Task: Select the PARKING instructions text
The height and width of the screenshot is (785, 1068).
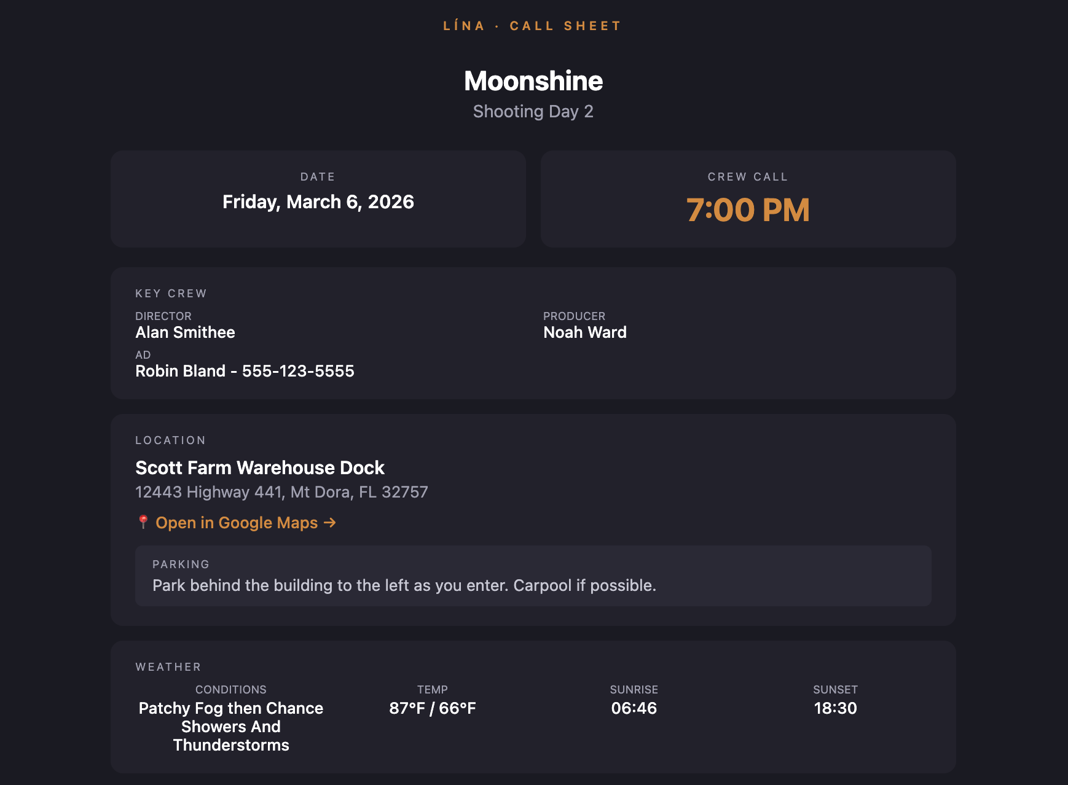Action: click(404, 585)
